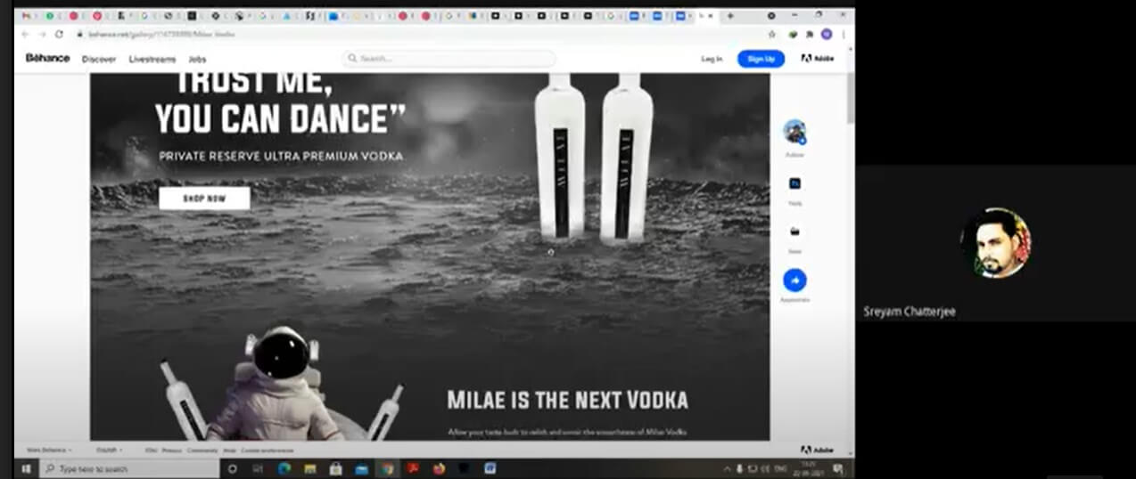Bookmark page with the star icon
Screen dimensions: 1136x479
(x=772, y=34)
